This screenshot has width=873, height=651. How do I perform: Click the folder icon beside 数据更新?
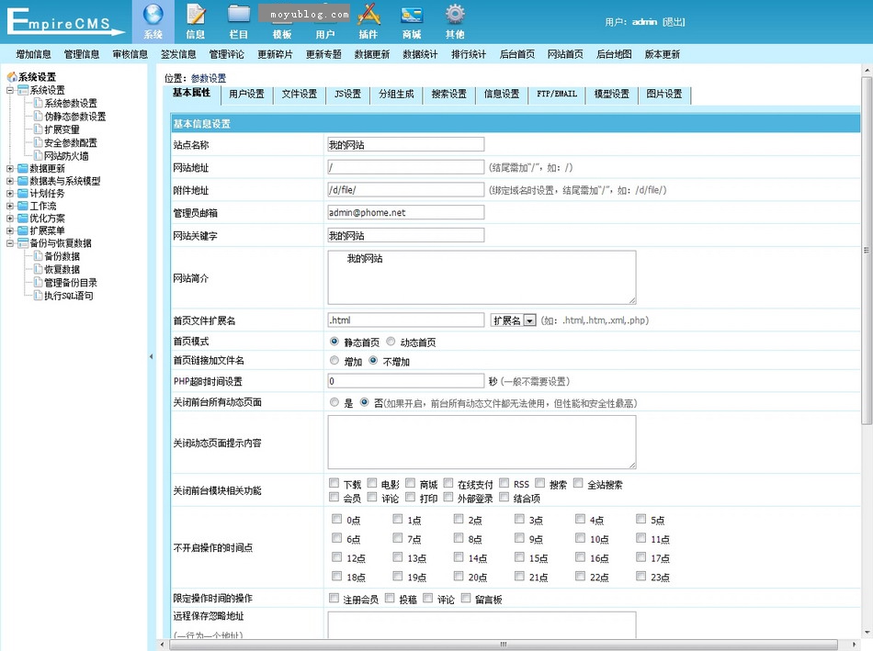(x=23, y=168)
